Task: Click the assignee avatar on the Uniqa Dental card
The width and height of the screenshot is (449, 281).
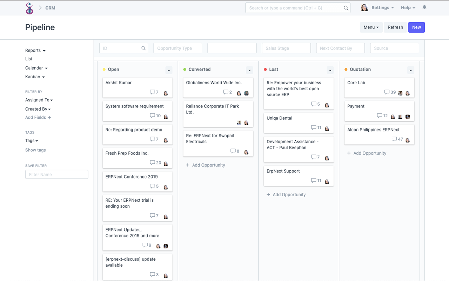Action: 327,128
